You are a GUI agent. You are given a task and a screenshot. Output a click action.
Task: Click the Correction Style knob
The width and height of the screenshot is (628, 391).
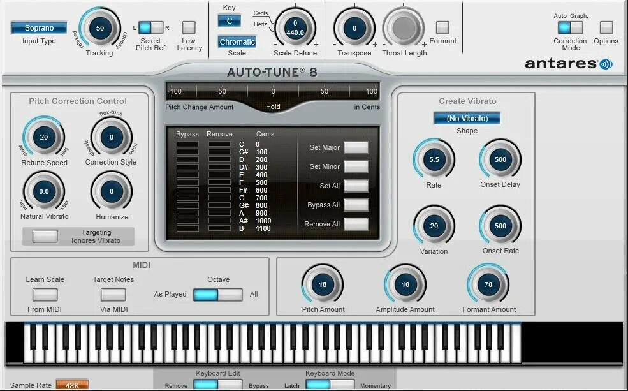tap(112, 137)
